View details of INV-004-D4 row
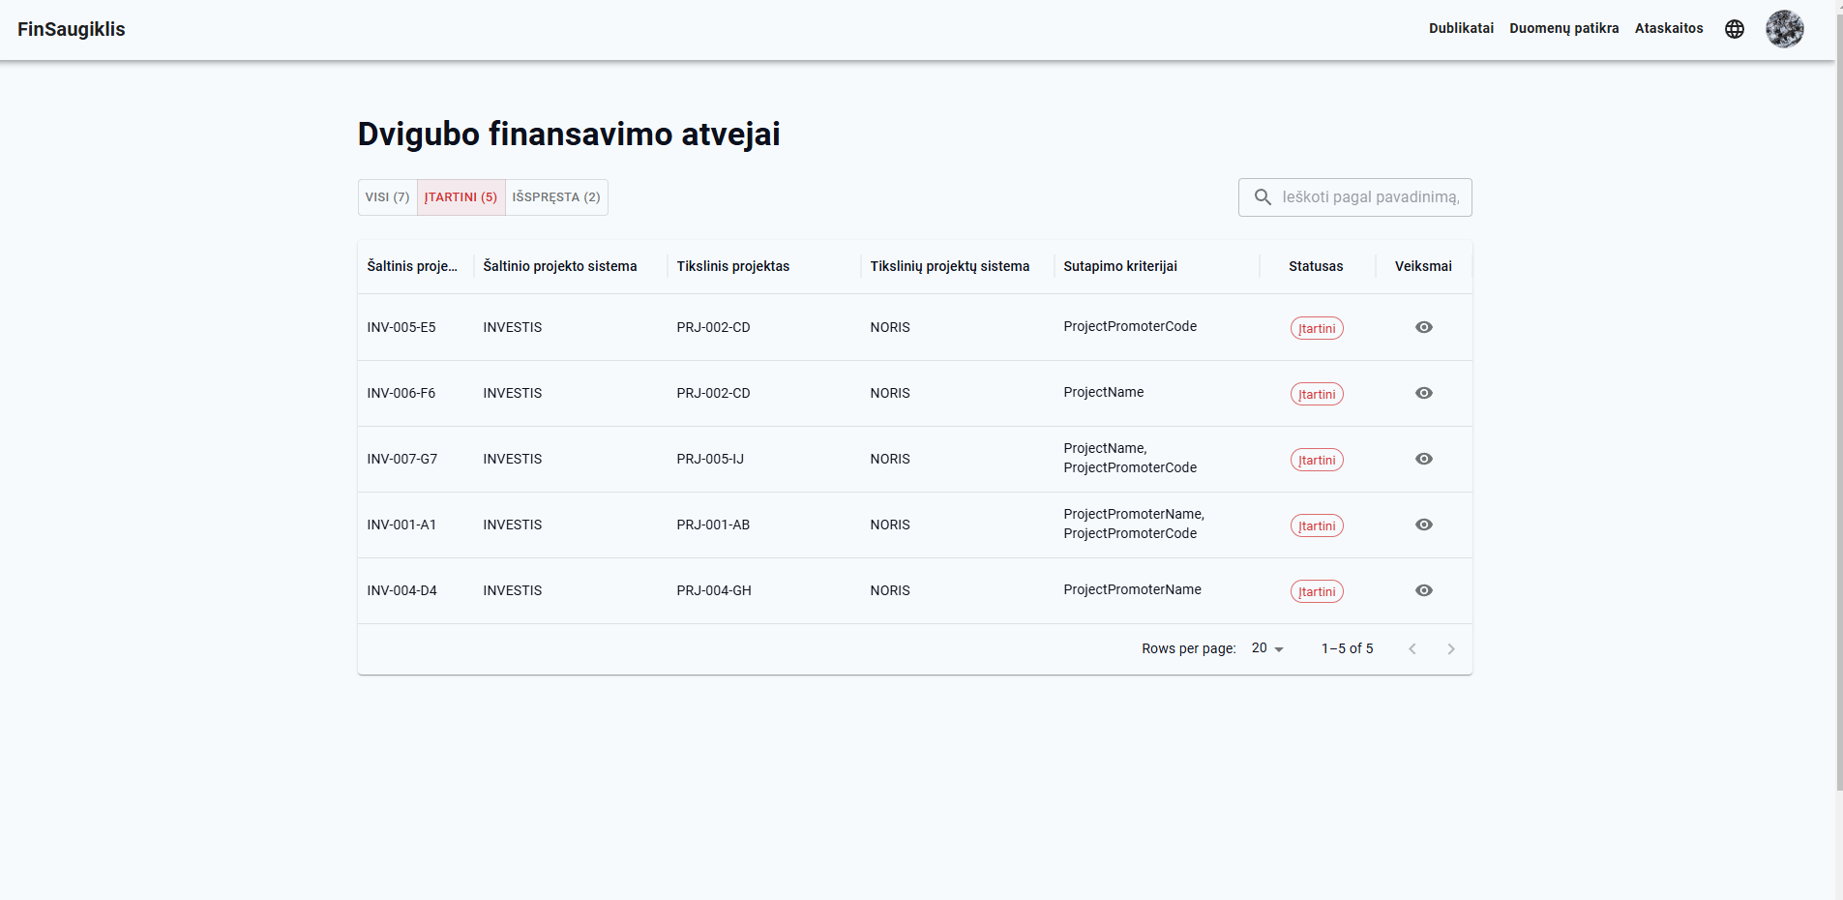 click(1424, 590)
